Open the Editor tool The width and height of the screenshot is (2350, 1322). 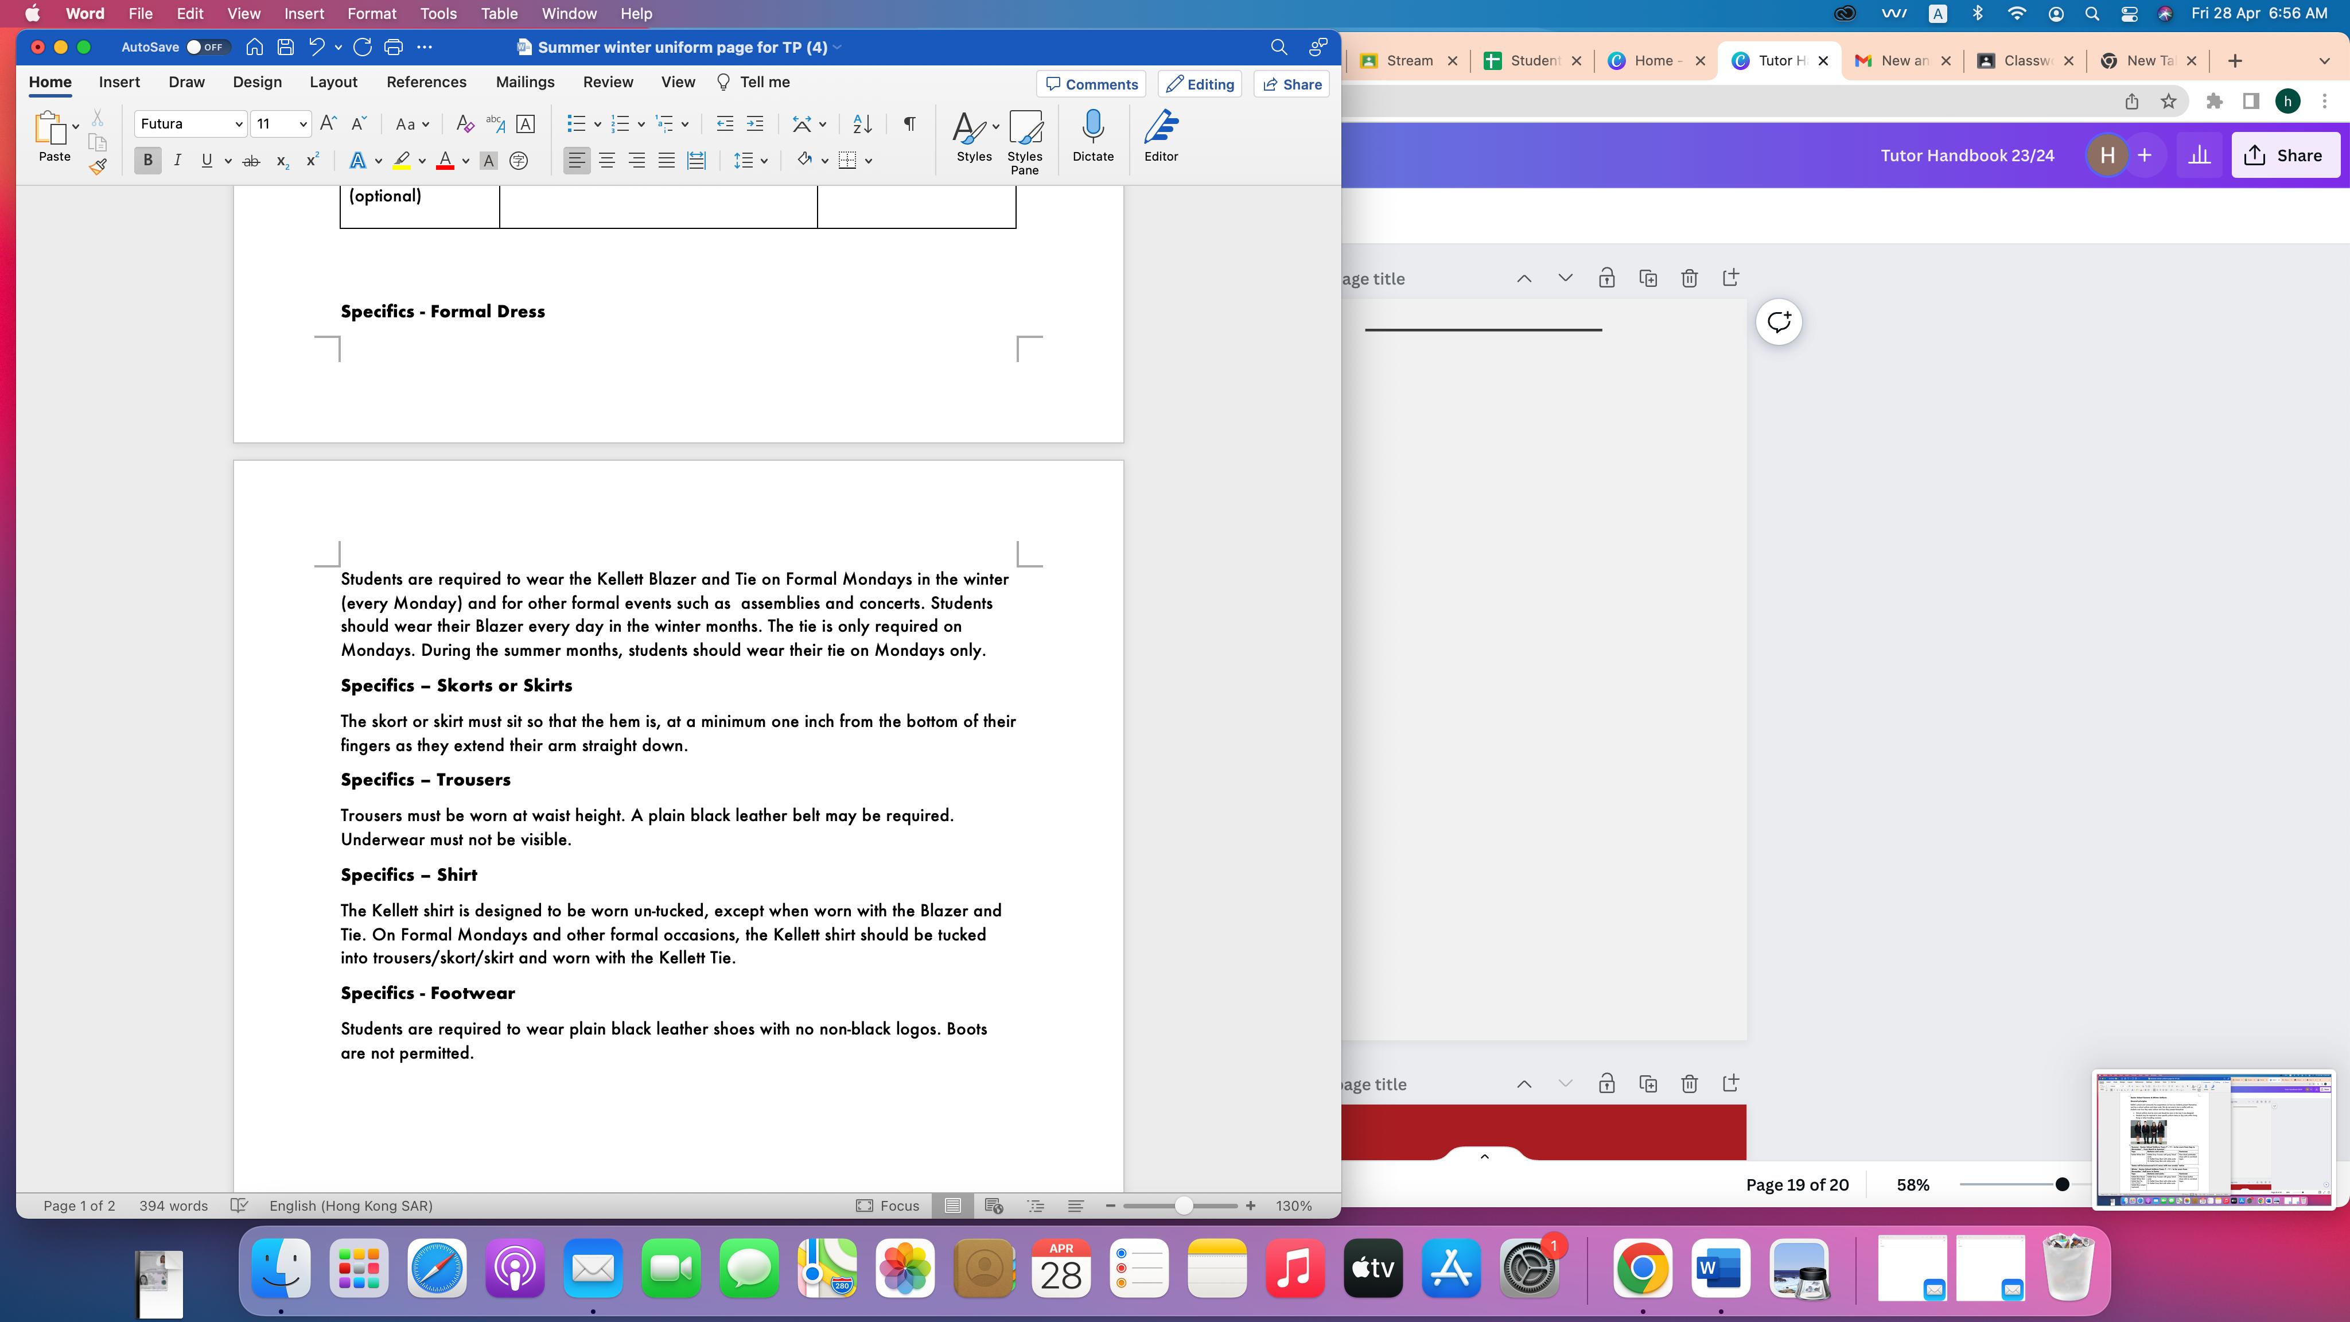[1161, 136]
